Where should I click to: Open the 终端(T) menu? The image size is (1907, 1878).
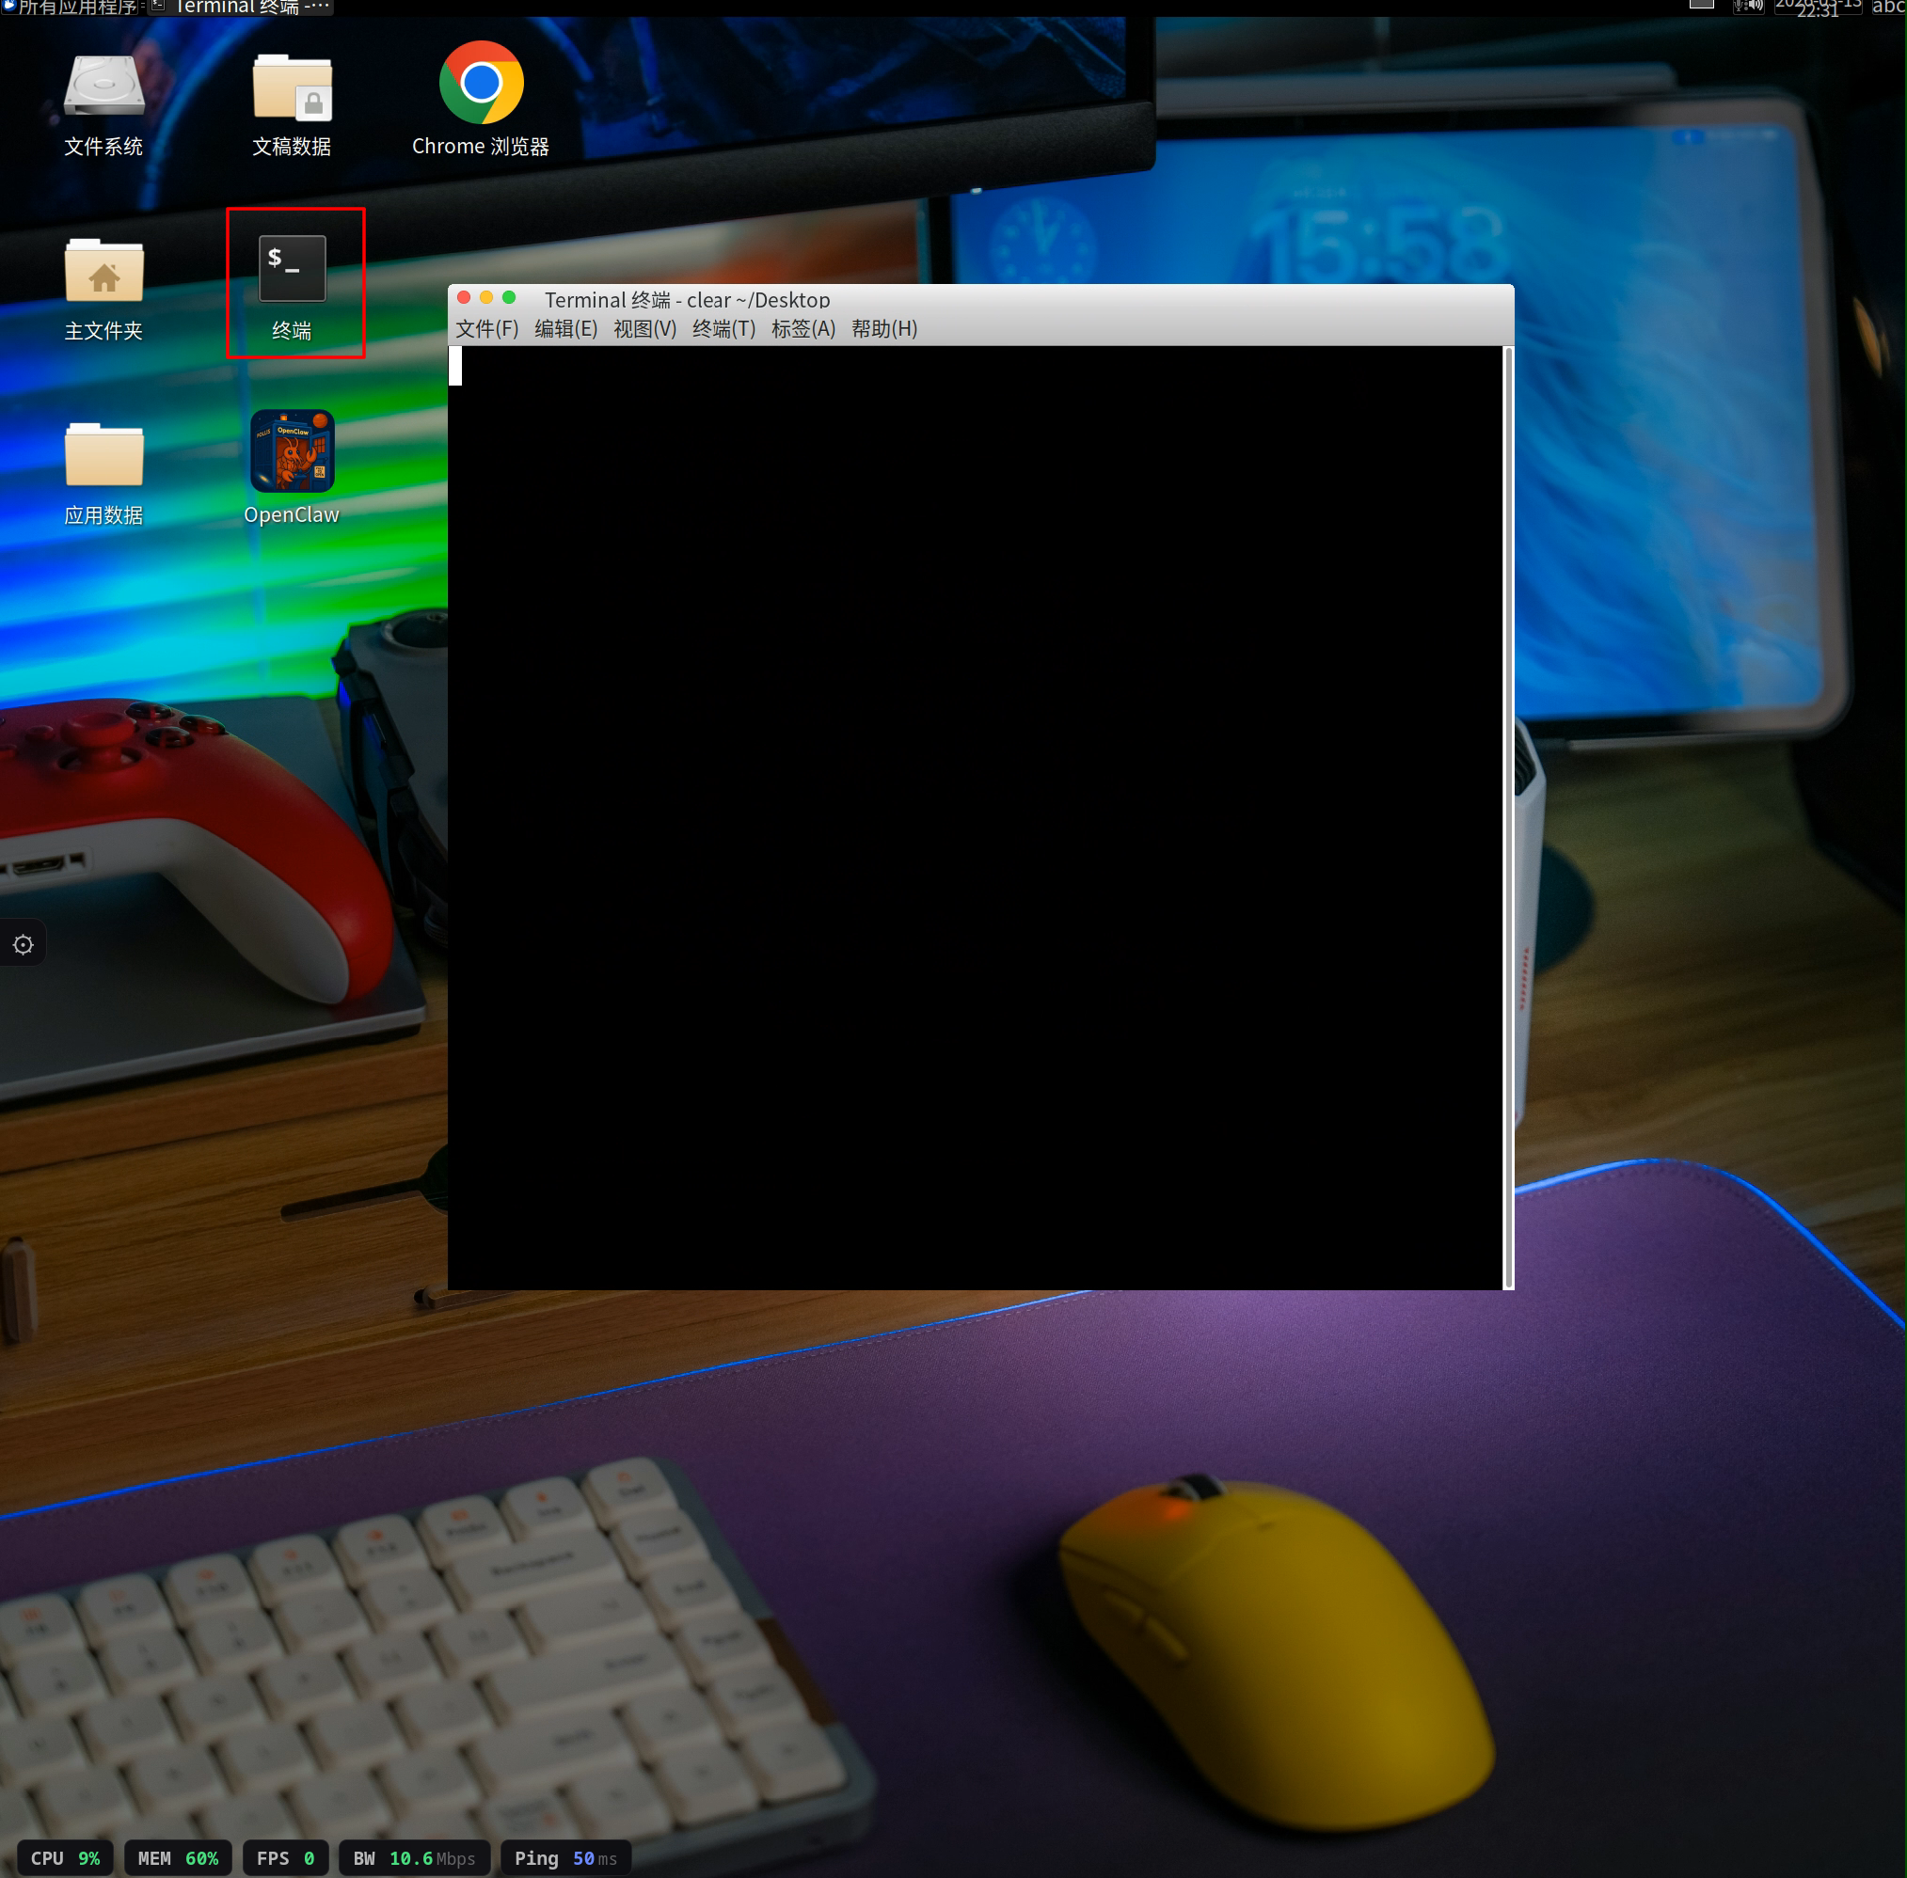click(x=724, y=328)
